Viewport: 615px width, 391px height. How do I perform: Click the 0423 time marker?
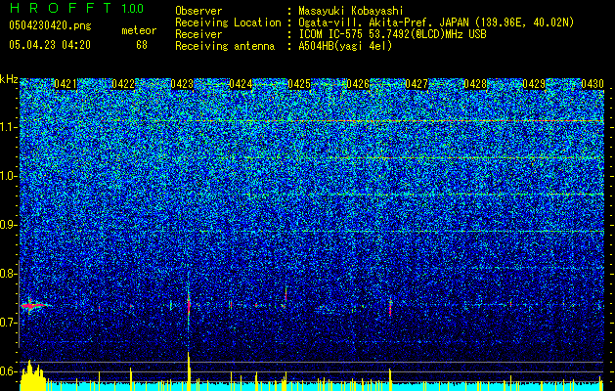[182, 84]
